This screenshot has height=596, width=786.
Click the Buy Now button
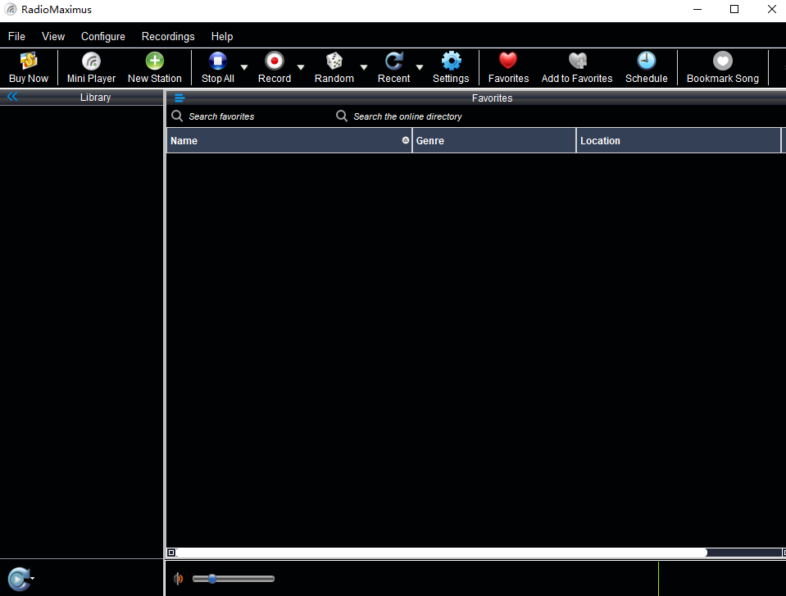click(x=28, y=66)
